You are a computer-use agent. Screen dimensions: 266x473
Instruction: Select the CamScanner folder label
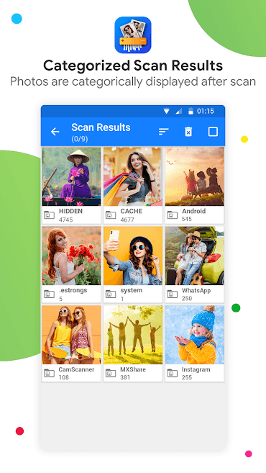tap(76, 369)
